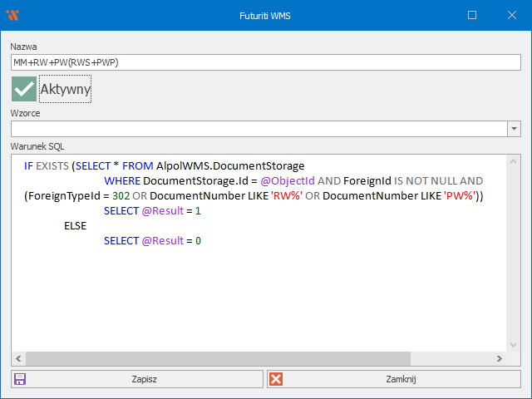Image resolution: width=532 pixels, height=399 pixels.
Task: Place cursor on ELSE keyword in SQL editor
Action: pos(76,225)
